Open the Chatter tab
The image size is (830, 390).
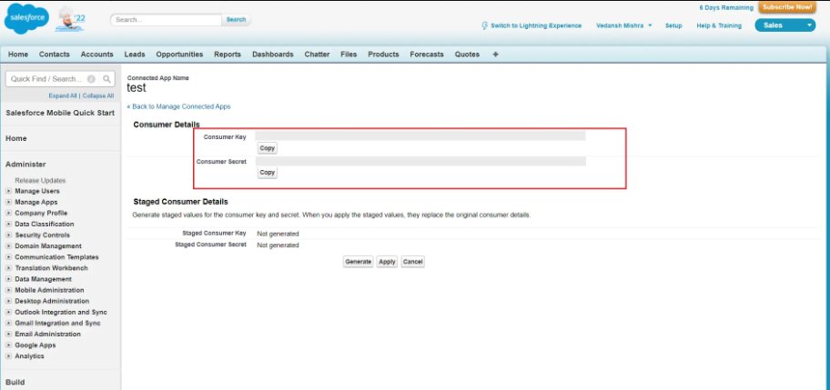(317, 54)
